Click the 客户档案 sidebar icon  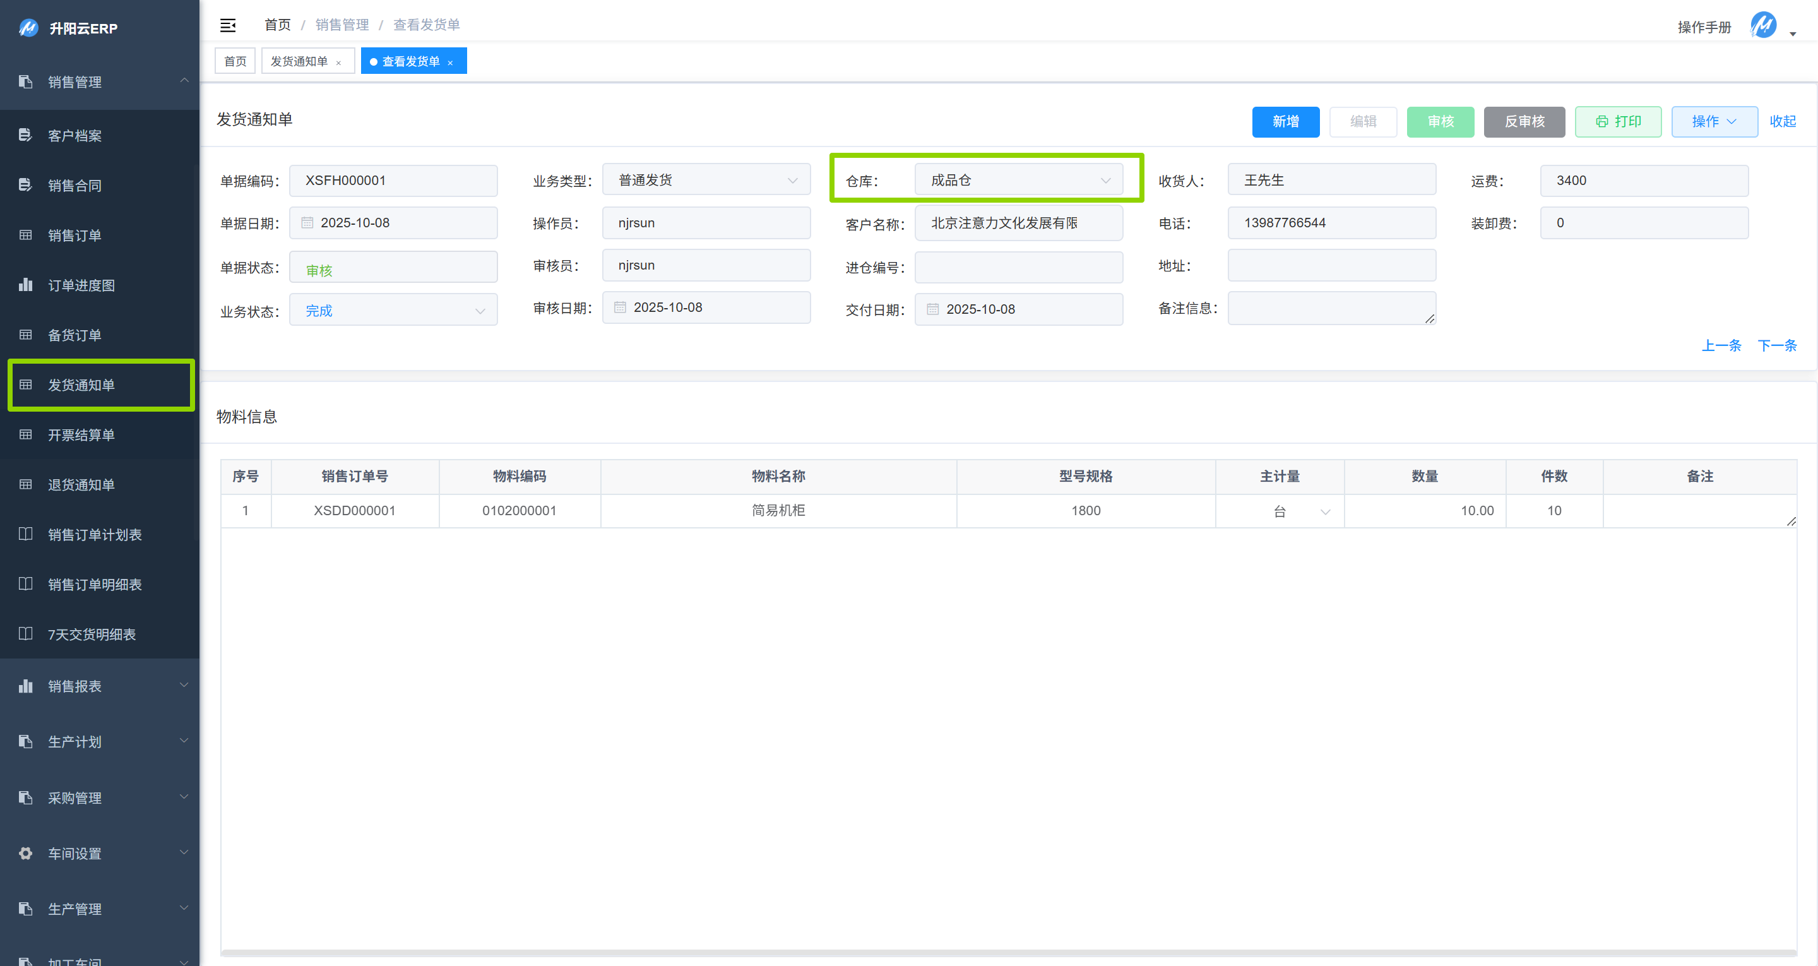pos(25,135)
